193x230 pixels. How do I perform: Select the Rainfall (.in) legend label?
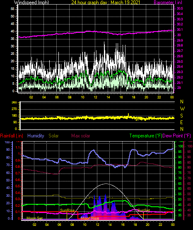point(12,136)
